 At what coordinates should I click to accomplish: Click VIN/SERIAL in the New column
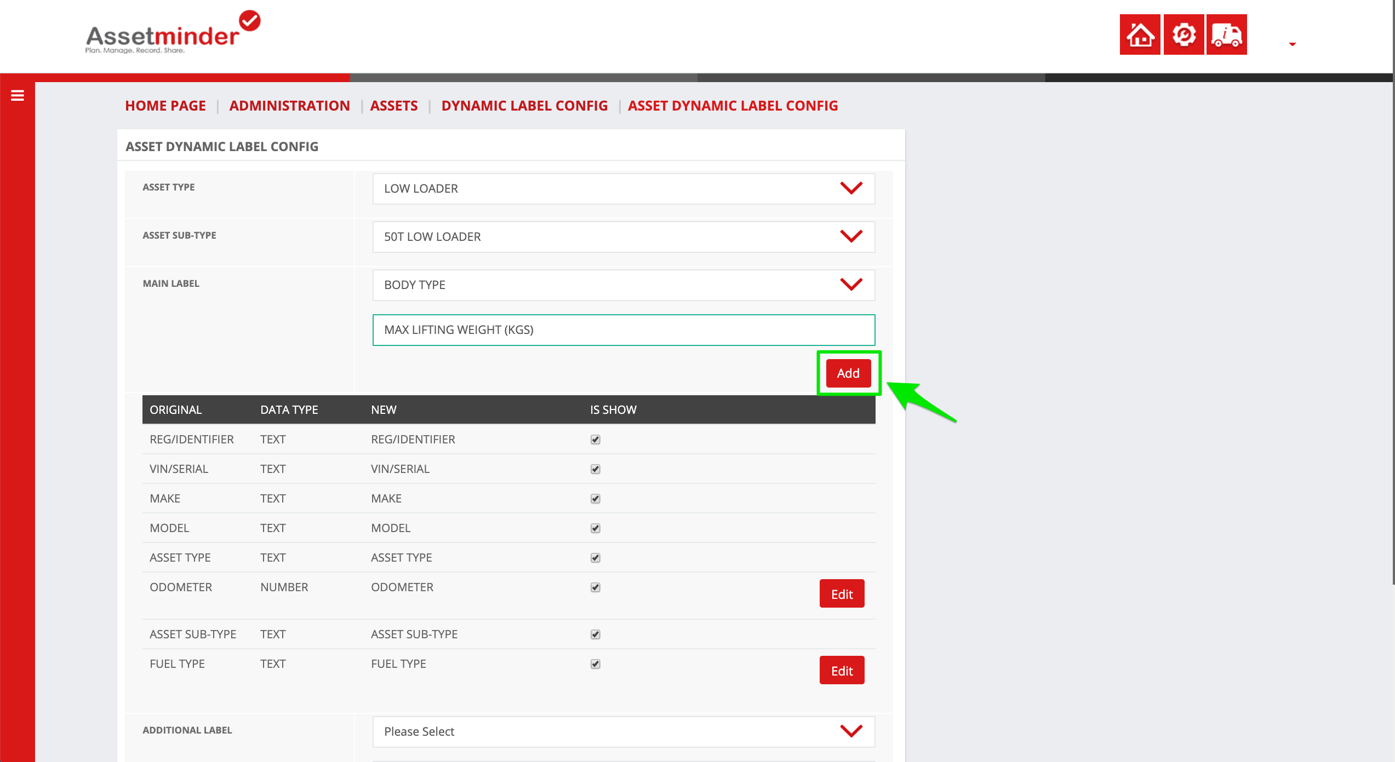[x=400, y=469]
